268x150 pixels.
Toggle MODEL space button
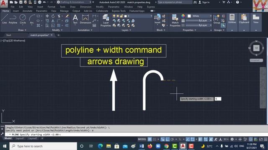(x=142, y=139)
